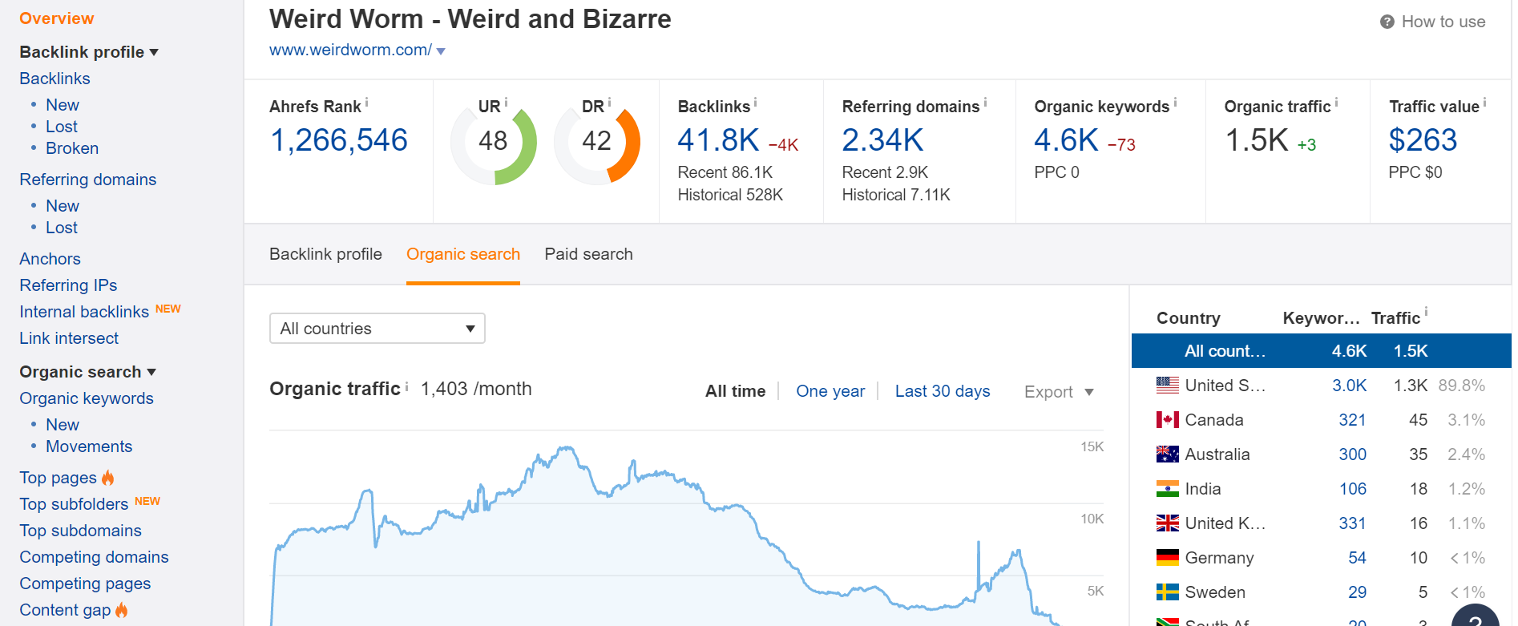The image size is (1518, 626).
Task: Click the How to use help icon
Action: [x=1387, y=22]
